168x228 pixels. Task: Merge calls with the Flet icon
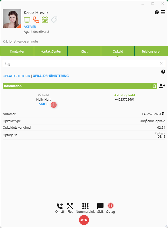(x=70, y=206)
